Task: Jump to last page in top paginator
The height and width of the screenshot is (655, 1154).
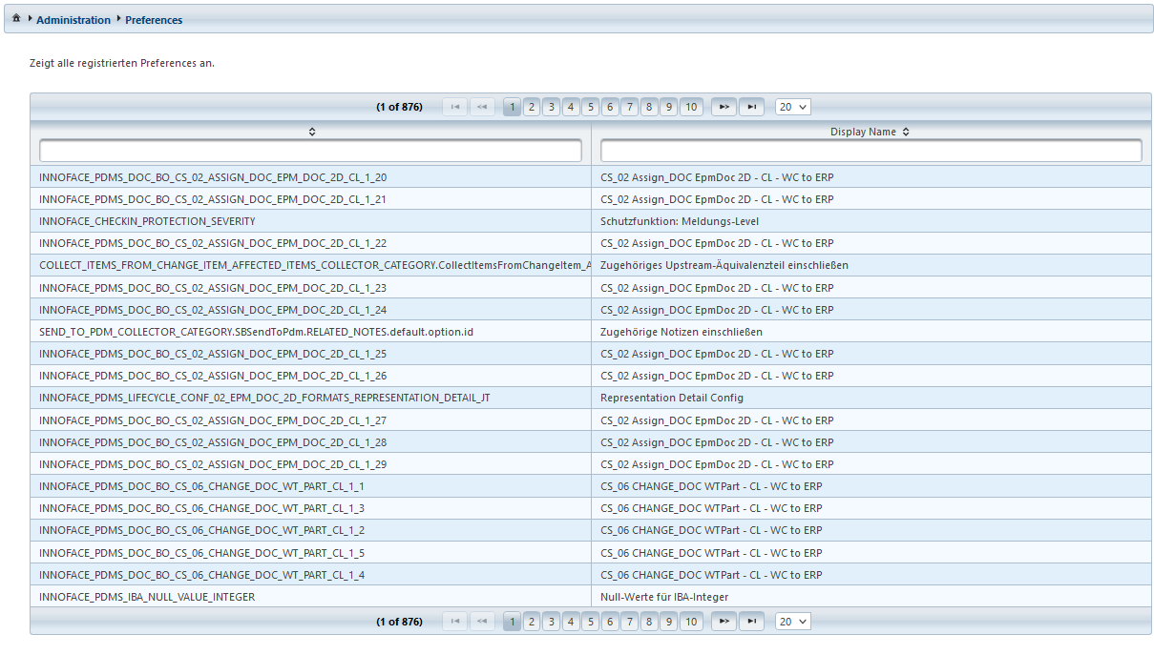Action: [752, 107]
